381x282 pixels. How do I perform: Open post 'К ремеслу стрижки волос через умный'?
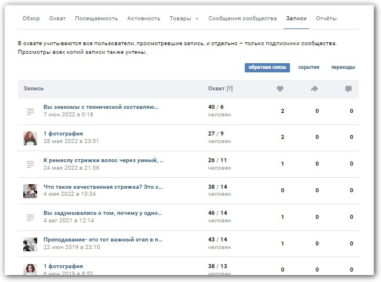(x=103, y=160)
